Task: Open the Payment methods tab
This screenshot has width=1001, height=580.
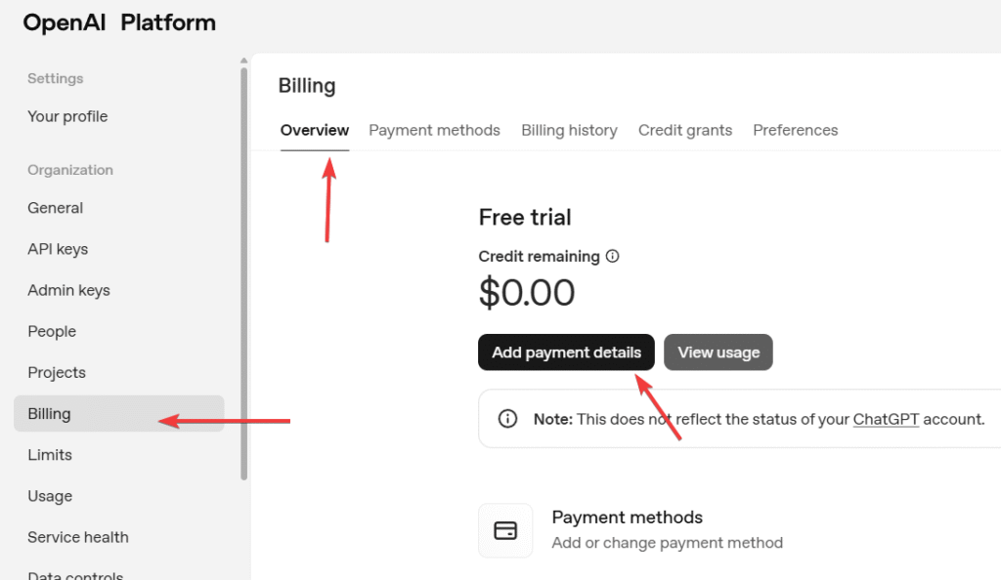Action: (434, 130)
